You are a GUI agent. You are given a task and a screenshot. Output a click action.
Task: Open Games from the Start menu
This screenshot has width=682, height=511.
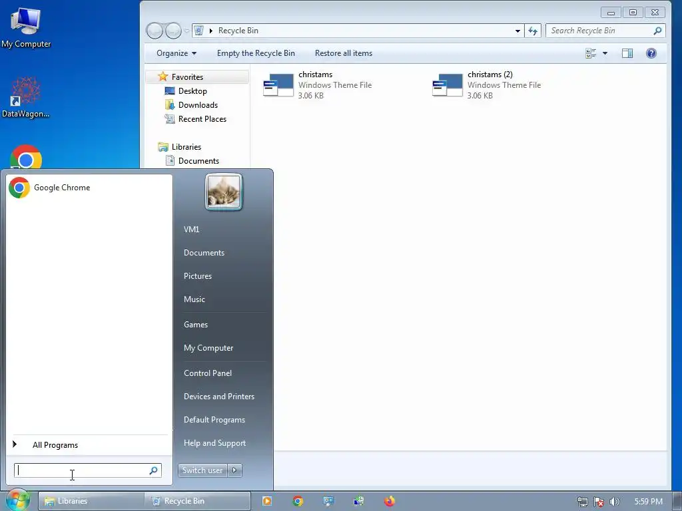(x=196, y=325)
